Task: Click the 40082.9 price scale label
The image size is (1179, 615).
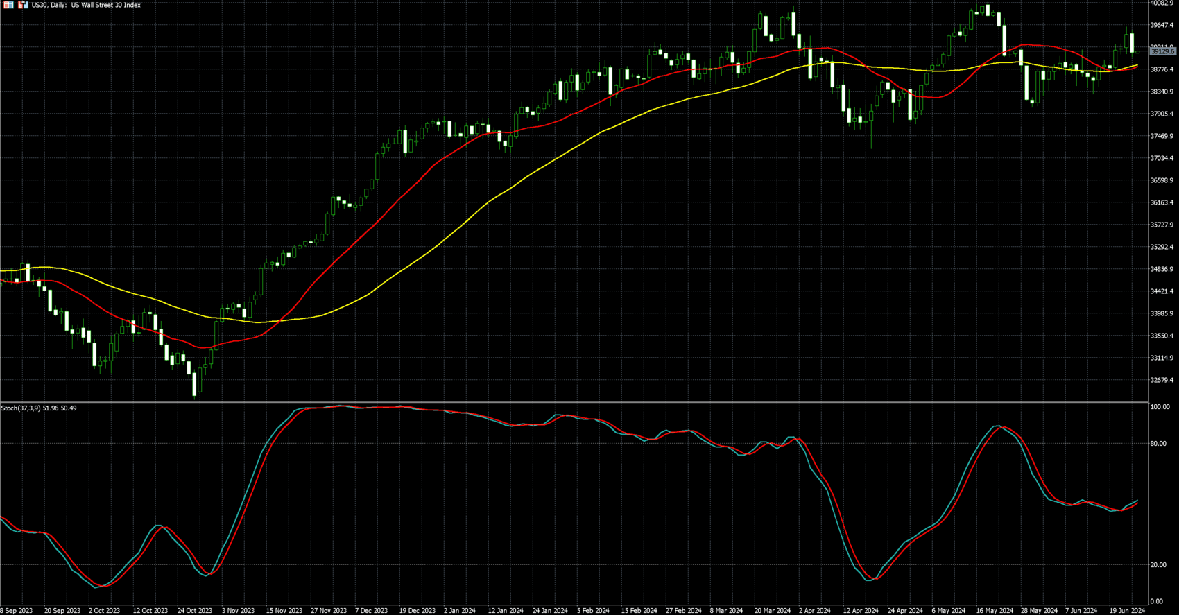Action: point(1162,3)
